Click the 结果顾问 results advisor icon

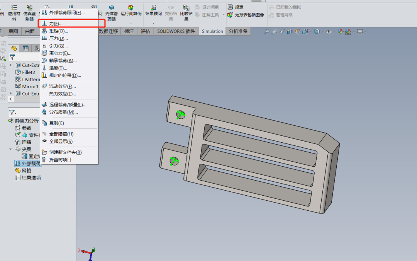(x=153, y=10)
